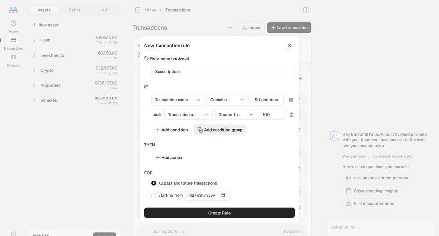
Task: Click the Ask anything chat input
Action: [x=381, y=227]
